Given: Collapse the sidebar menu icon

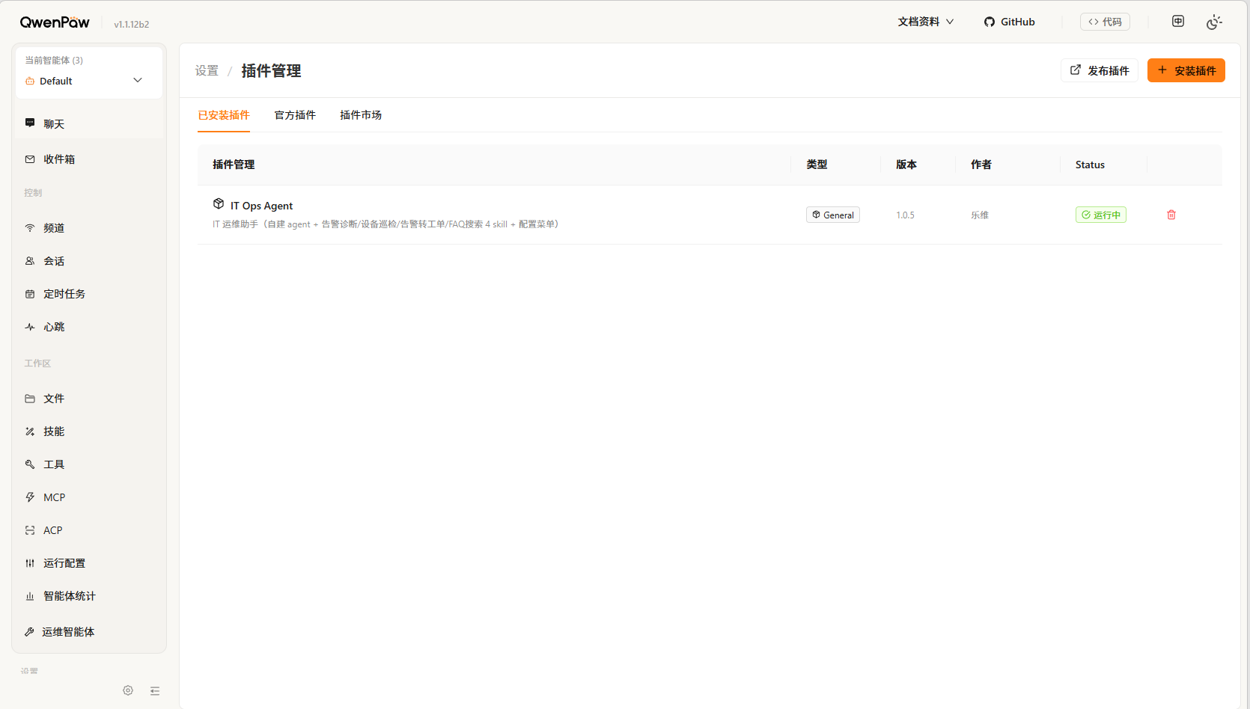Looking at the screenshot, I should click(x=155, y=691).
